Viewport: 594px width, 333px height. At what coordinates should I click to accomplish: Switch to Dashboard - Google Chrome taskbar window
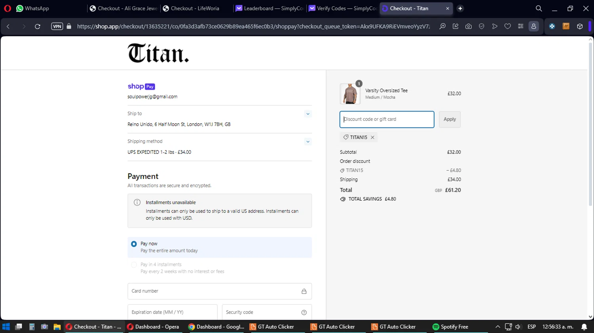coord(216,327)
